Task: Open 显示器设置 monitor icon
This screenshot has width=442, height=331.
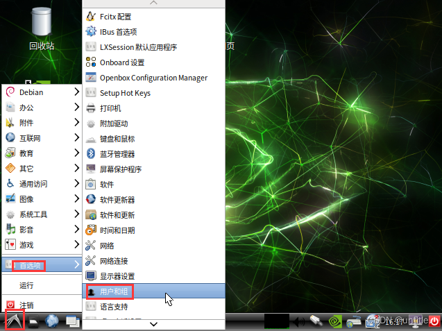Action: click(x=91, y=275)
